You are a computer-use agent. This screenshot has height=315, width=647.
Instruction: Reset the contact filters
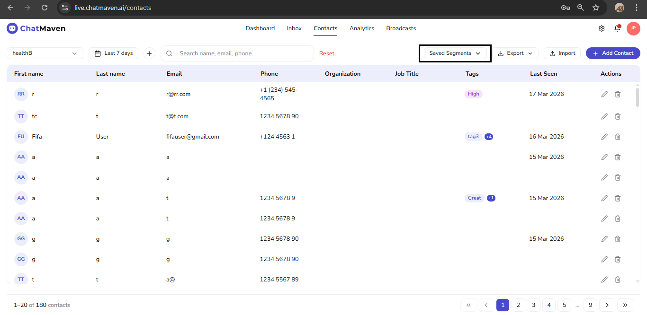point(326,53)
